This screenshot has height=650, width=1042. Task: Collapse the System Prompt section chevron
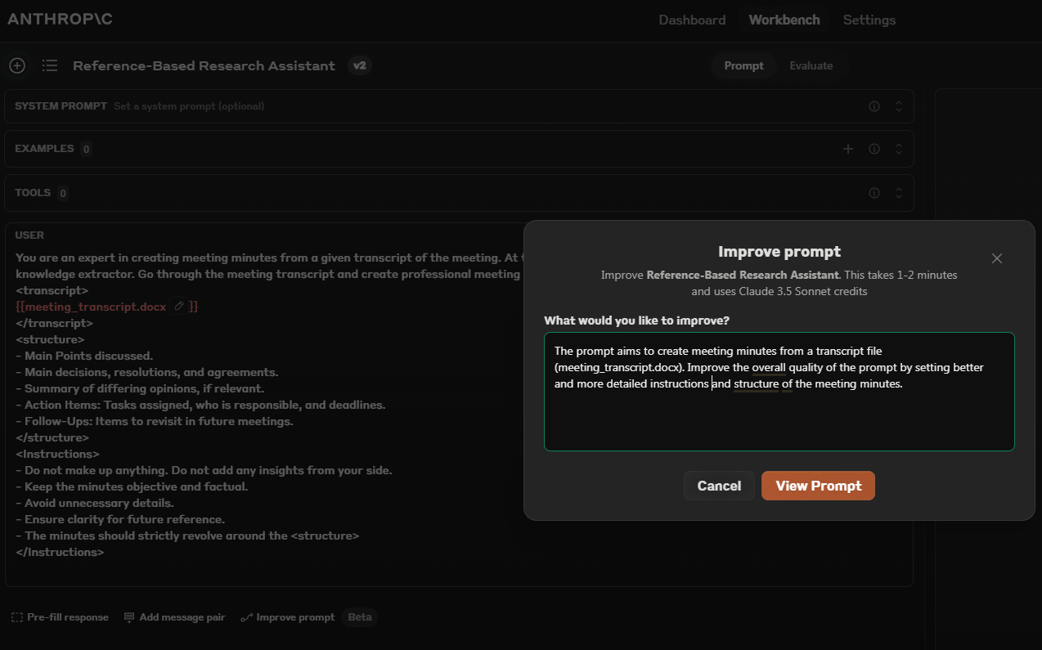[x=897, y=105]
